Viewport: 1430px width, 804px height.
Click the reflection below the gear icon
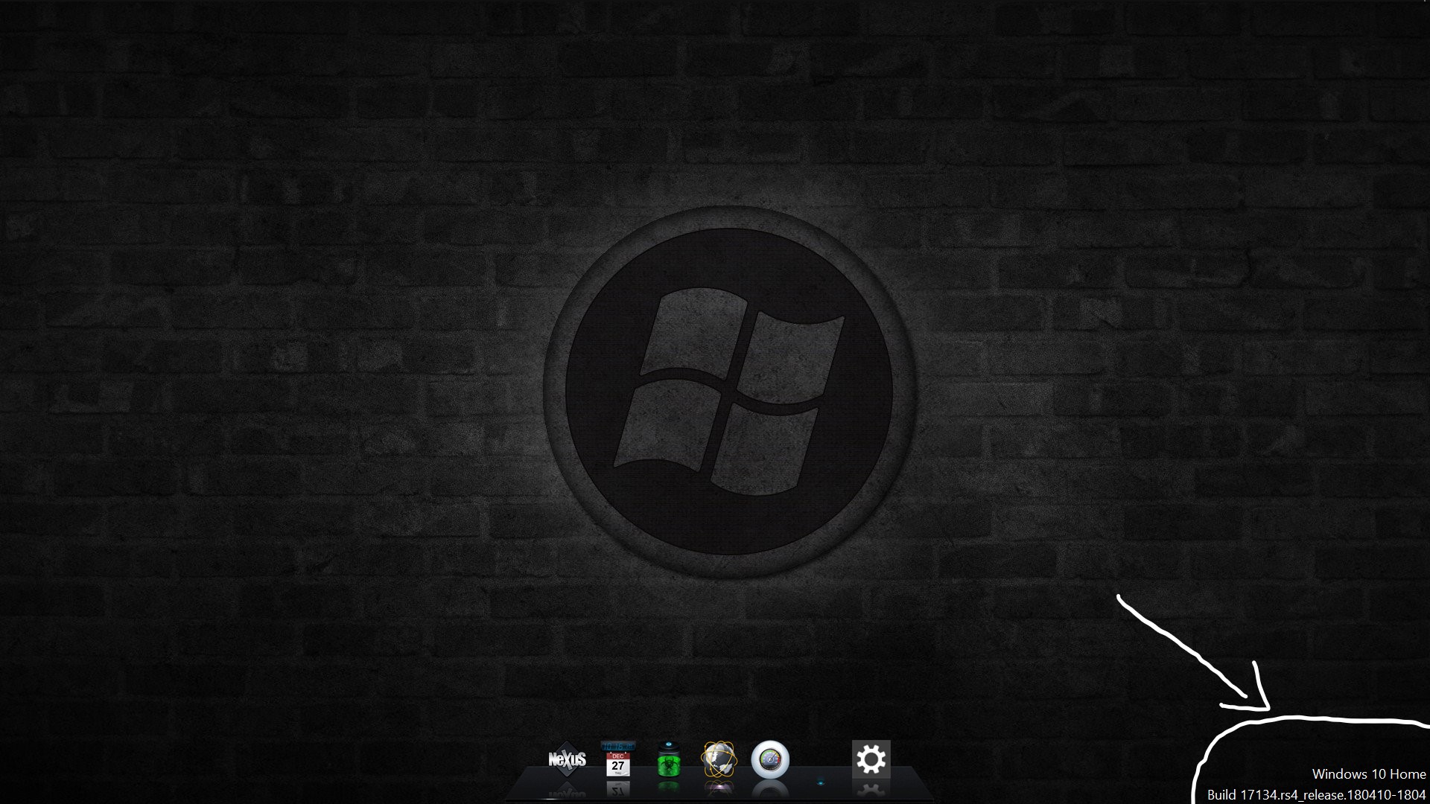tap(871, 789)
